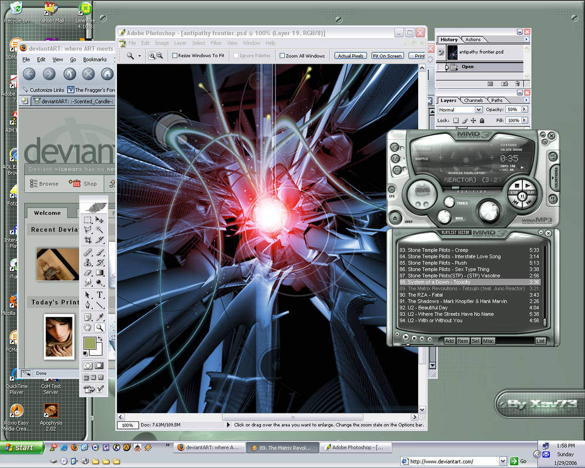585x468 pixels.
Task: Select the Smudge tool
Action: (88, 282)
